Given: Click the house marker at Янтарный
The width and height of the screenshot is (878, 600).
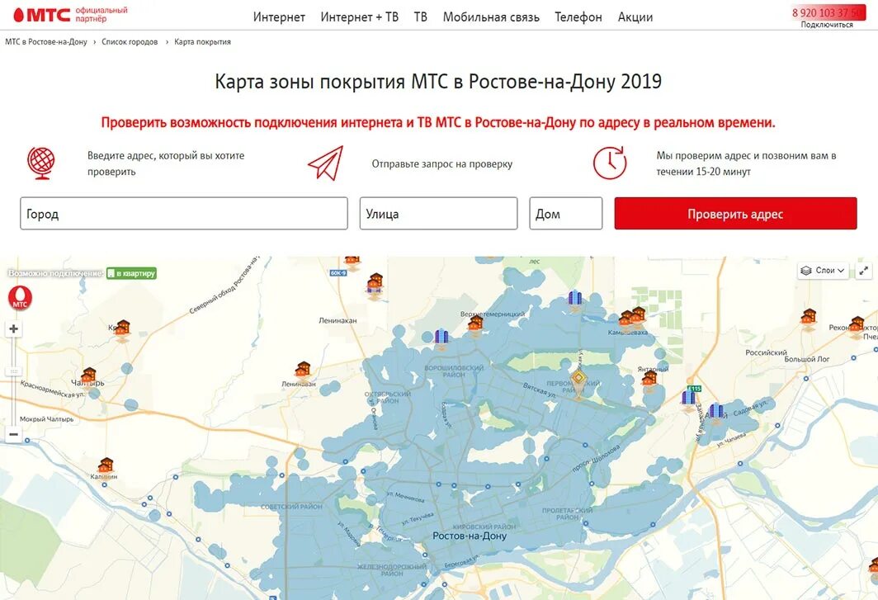Looking at the screenshot, I should pos(649,378).
